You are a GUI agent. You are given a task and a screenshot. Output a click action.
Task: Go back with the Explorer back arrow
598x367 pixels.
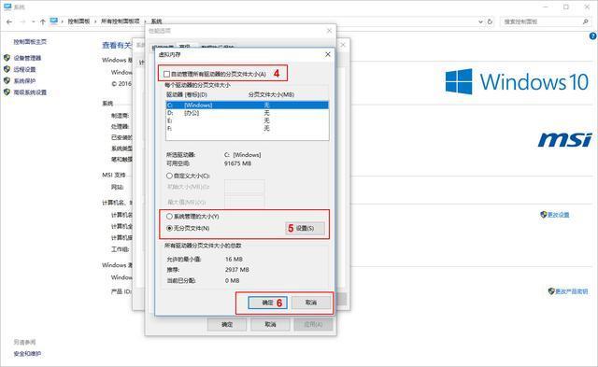[9, 21]
